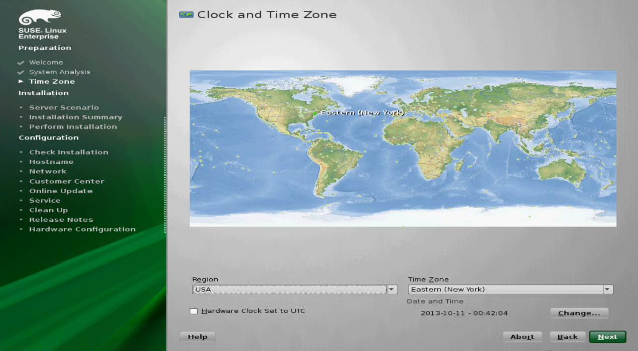The height and width of the screenshot is (351, 638).
Task: Click the arrow marker beside Time Zone
Action: pyautogui.click(x=21, y=81)
